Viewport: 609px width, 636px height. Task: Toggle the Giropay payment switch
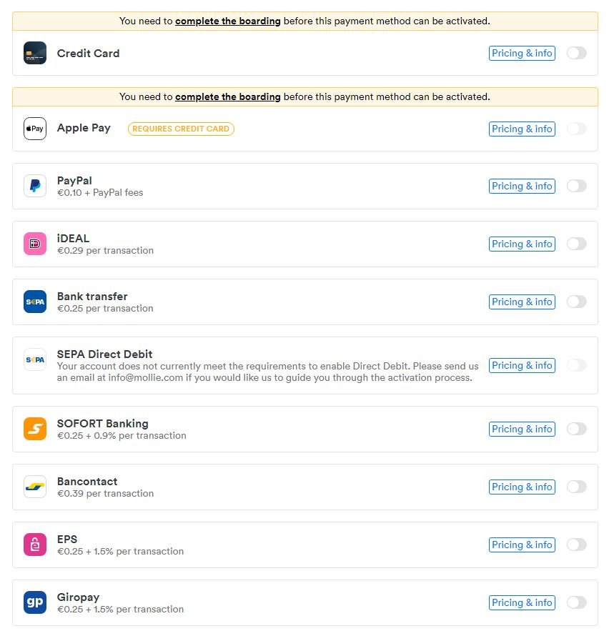pos(576,602)
